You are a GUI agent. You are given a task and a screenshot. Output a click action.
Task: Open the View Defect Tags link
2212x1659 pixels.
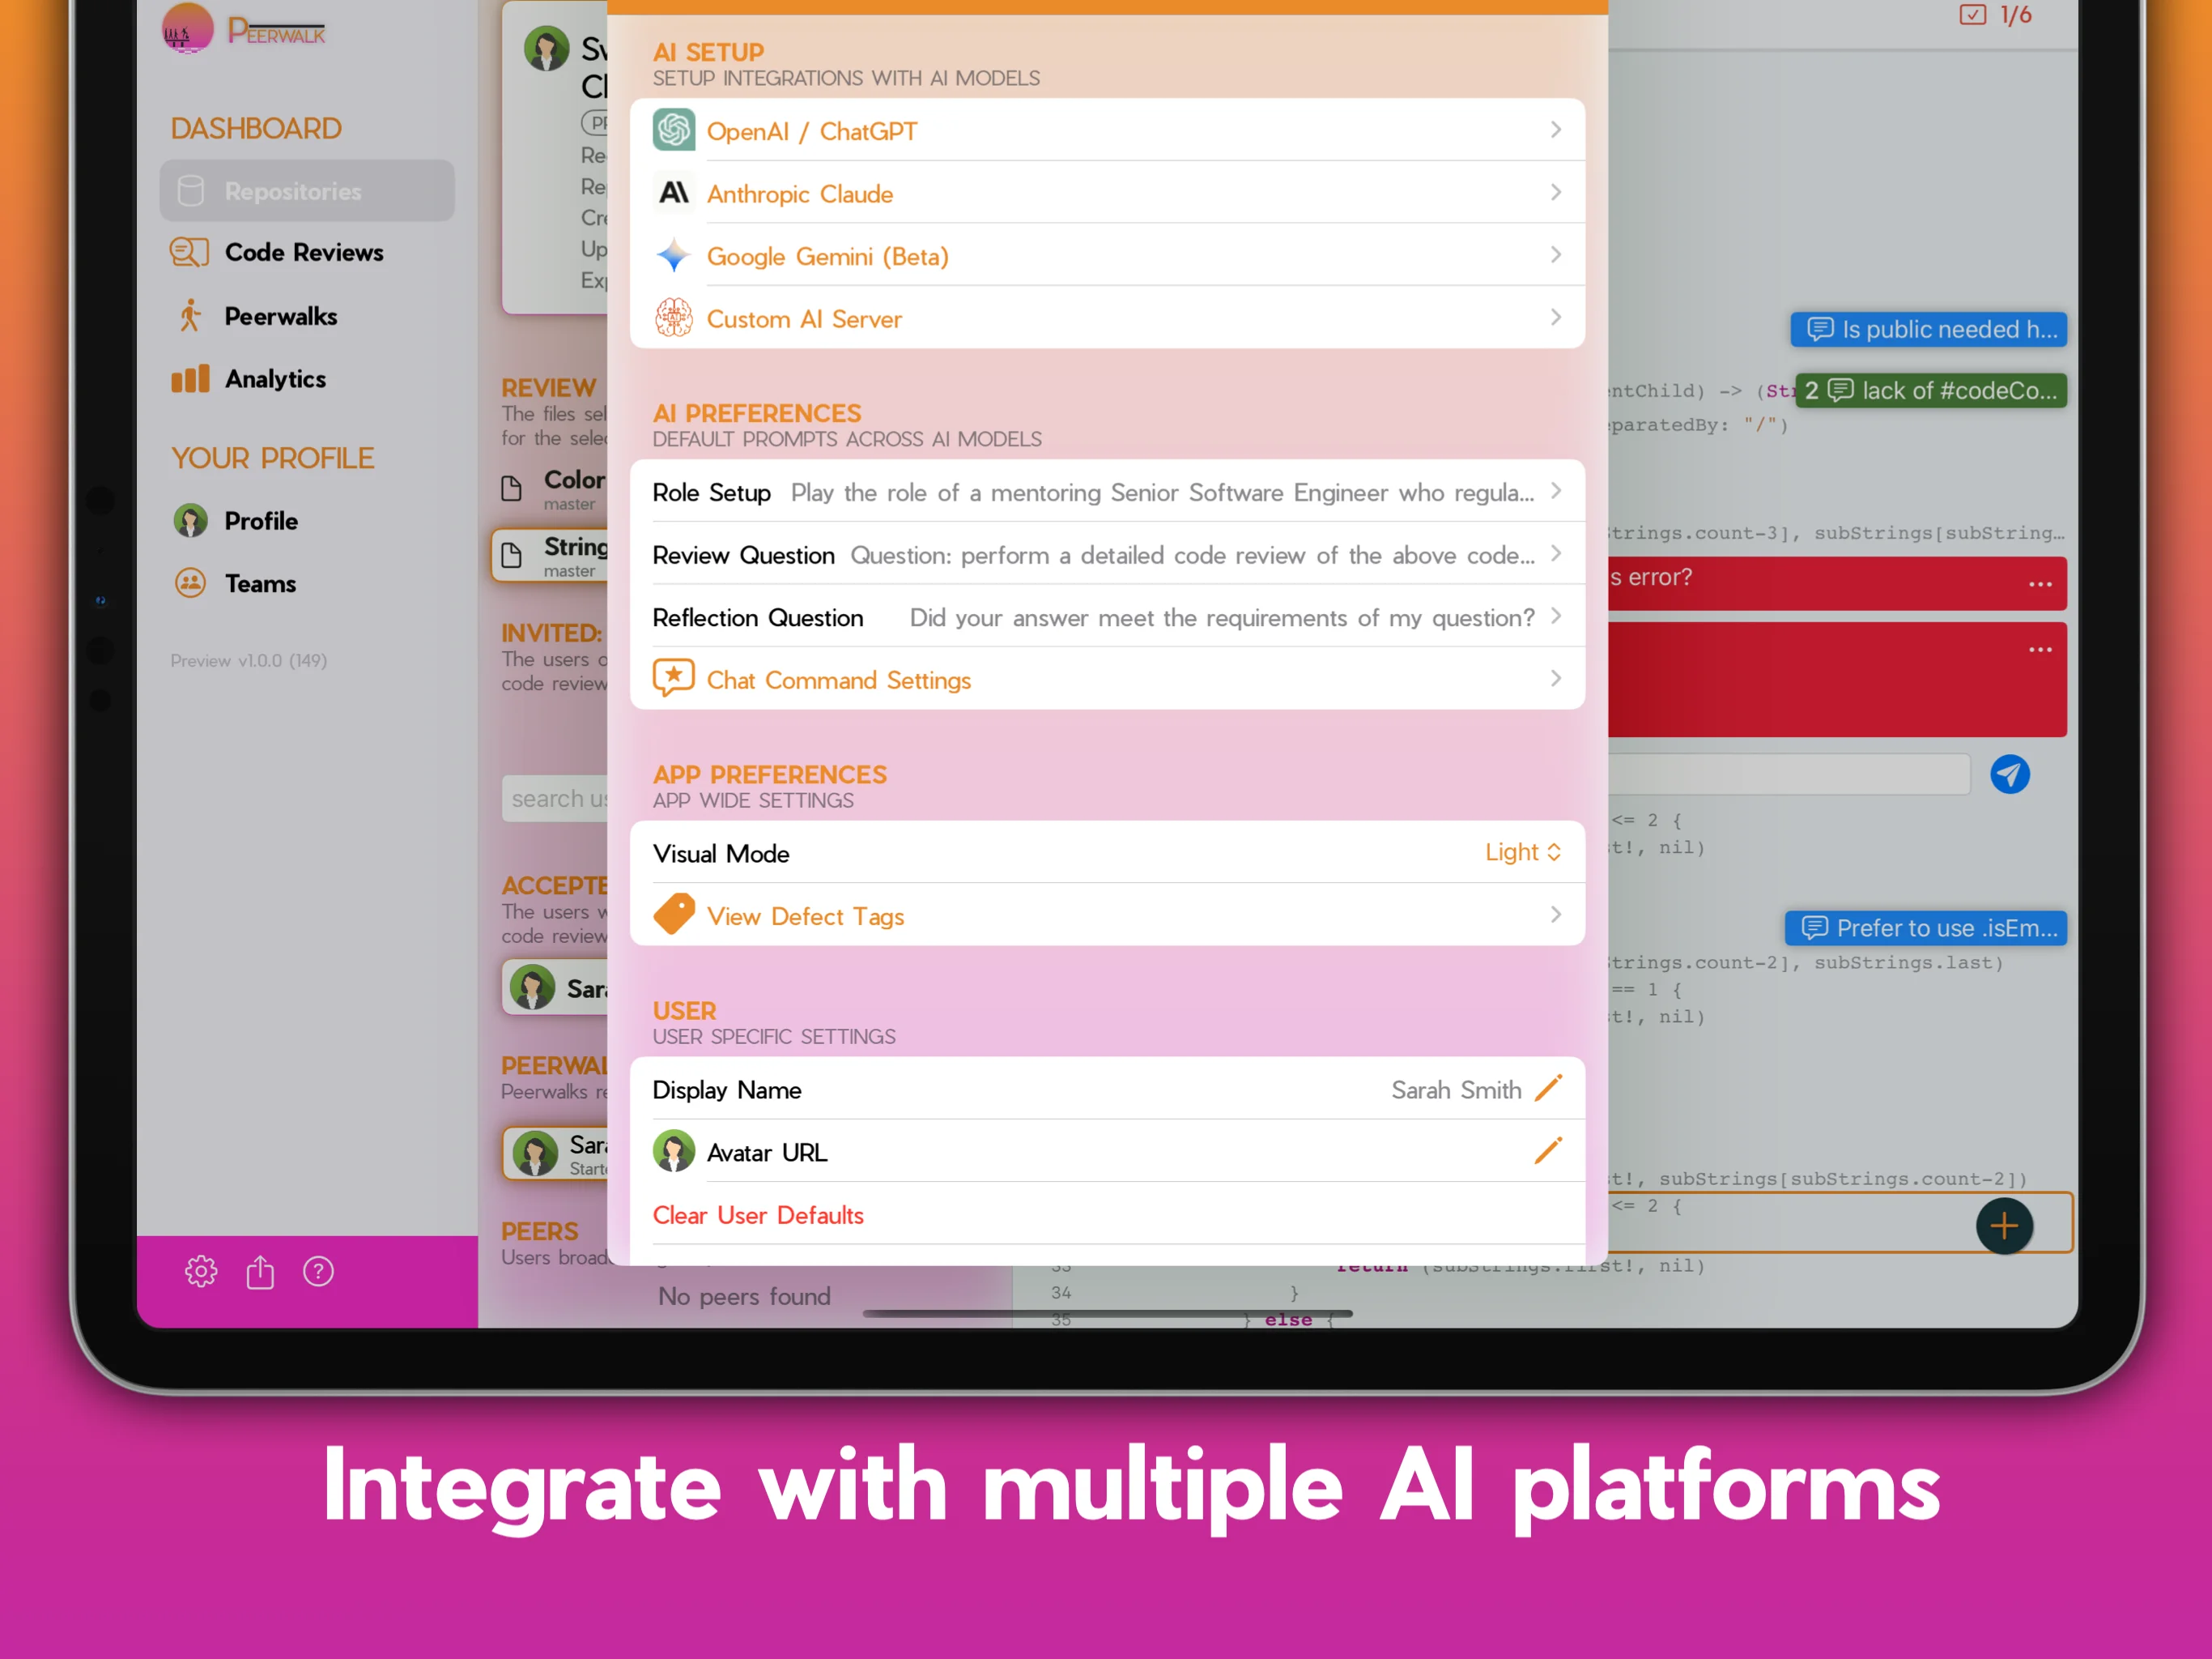pyautogui.click(x=805, y=915)
